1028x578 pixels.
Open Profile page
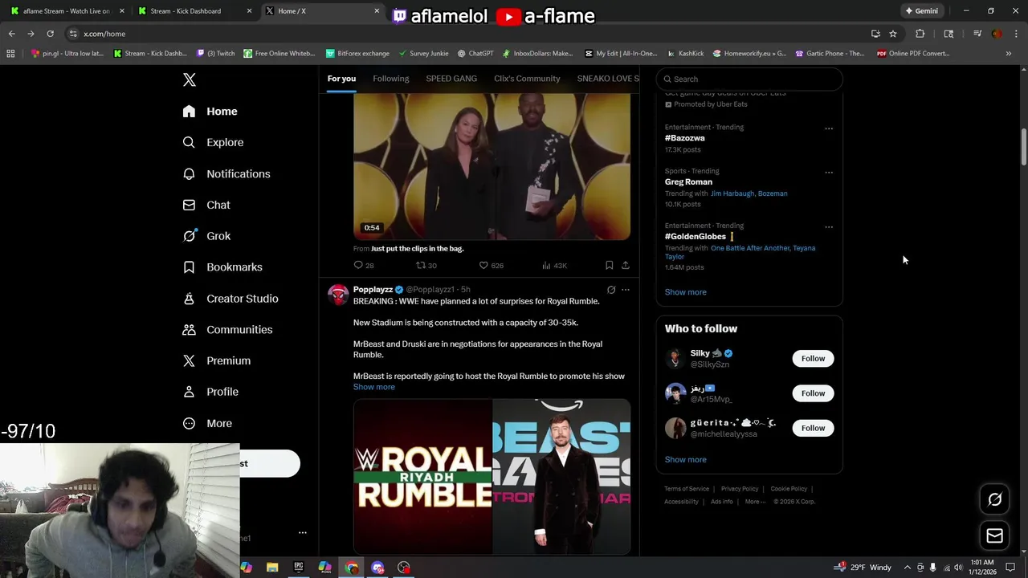click(x=210, y=392)
